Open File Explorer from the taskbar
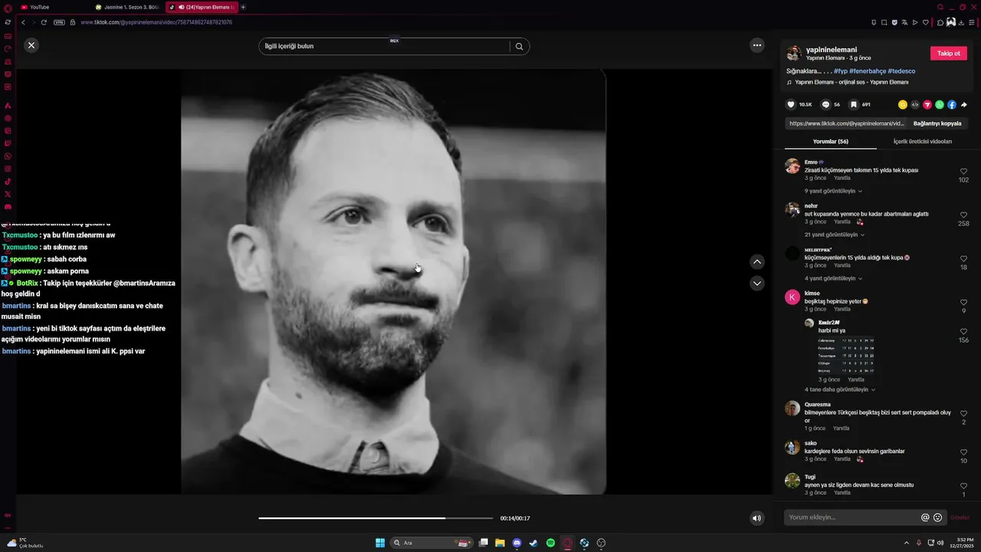981x552 pixels. [x=500, y=543]
